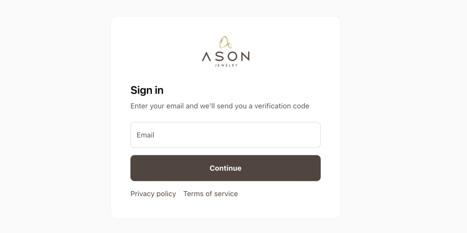Open the Ason Jewelry logo at the top of the card
This screenshot has height=233, width=467.
tap(225, 51)
